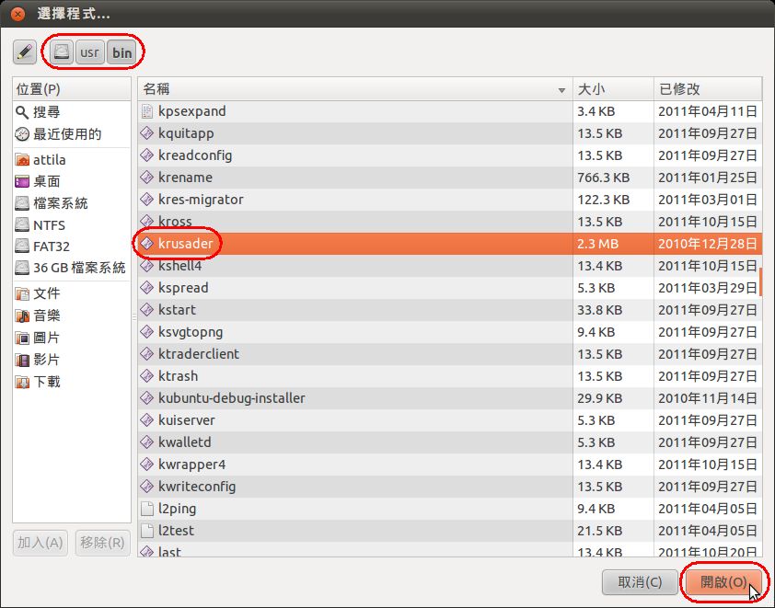Open 檔案系統 in the places sidebar

72,203
